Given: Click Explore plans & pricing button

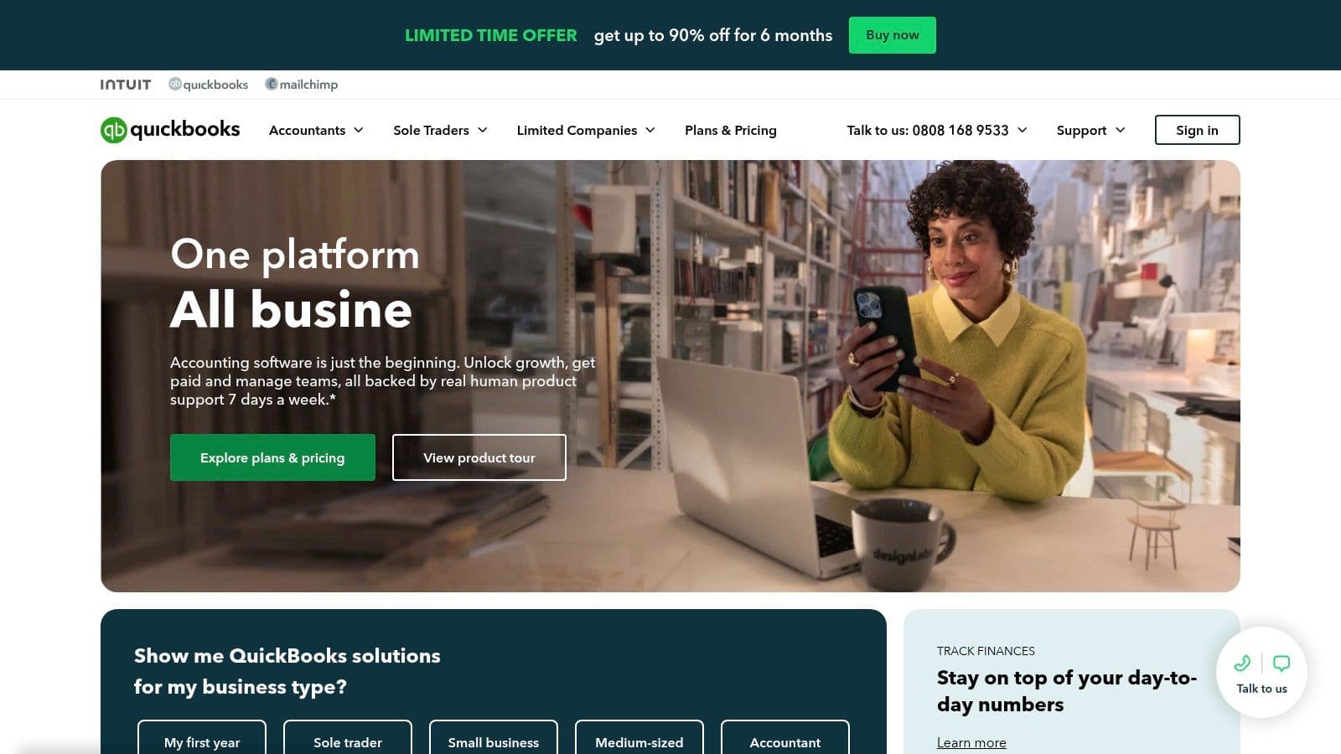Looking at the screenshot, I should (x=272, y=457).
